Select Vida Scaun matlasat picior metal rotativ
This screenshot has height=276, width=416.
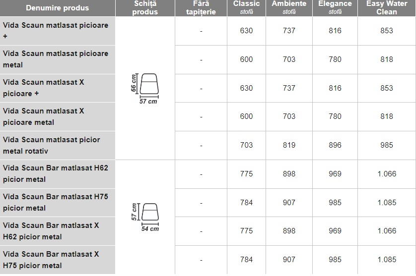point(52,145)
